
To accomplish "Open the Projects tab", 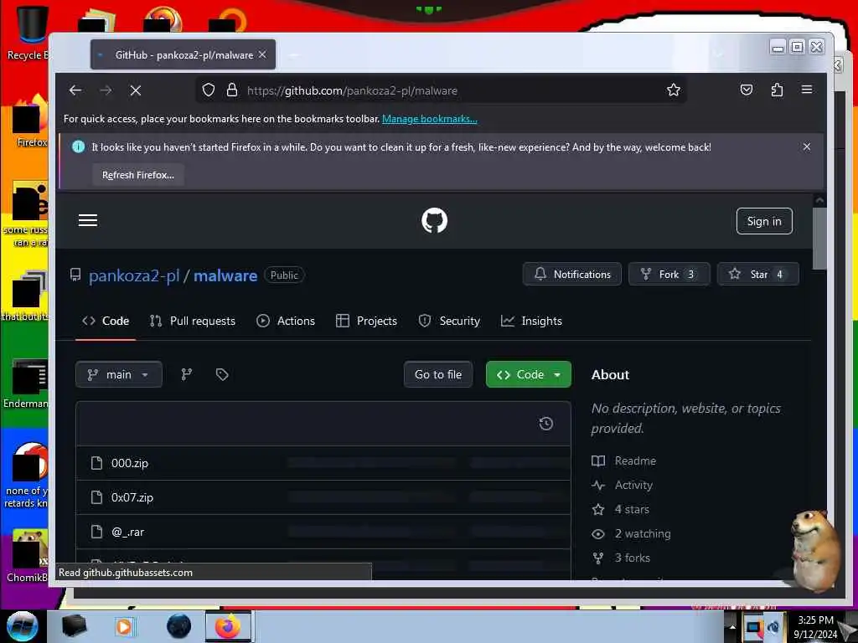I will tap(366, 321).
